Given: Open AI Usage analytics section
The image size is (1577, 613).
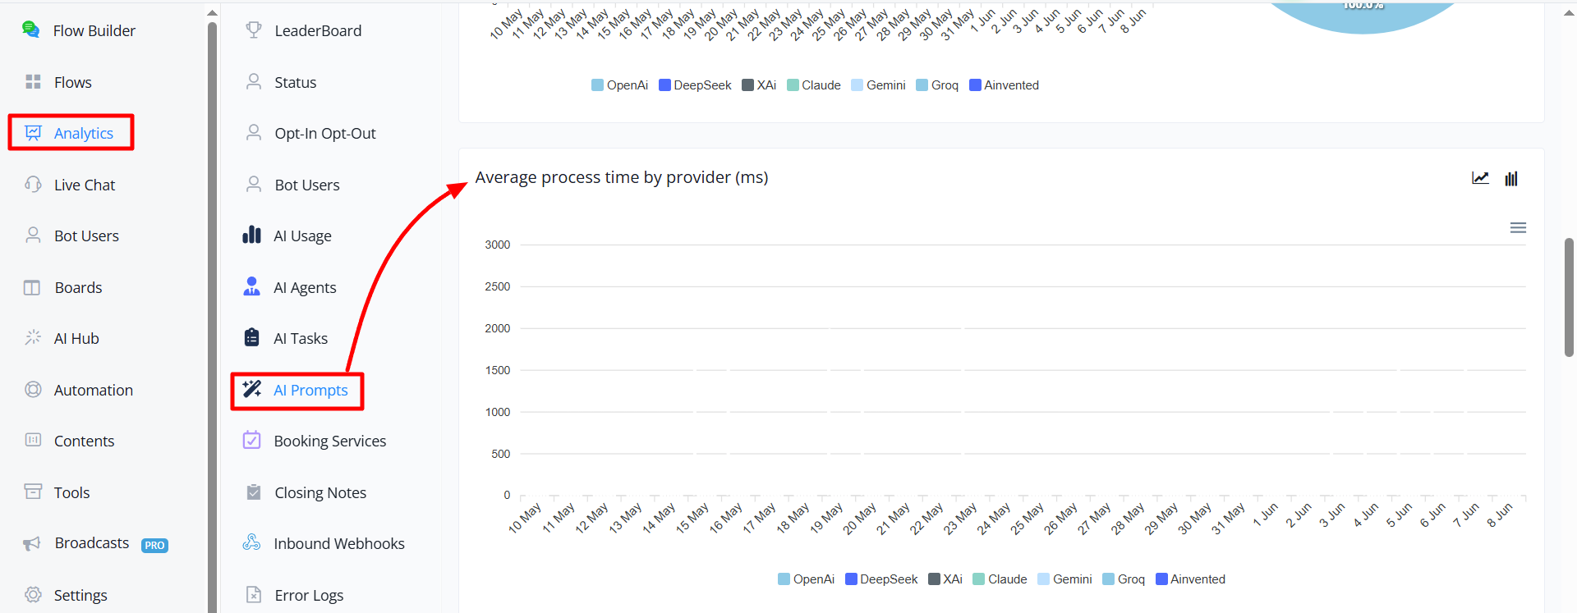Looking at the screenshot, I should click(287, 236).
